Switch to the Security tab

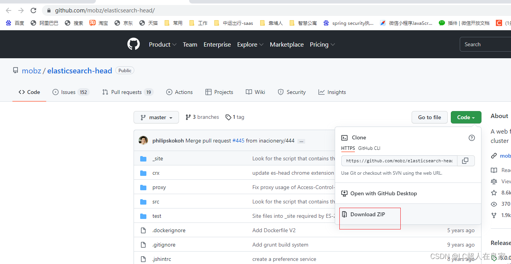pyautogui.click(x=292, y=92)
